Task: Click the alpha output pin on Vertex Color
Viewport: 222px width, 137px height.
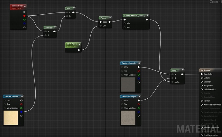Action: (x=24, y=27)
